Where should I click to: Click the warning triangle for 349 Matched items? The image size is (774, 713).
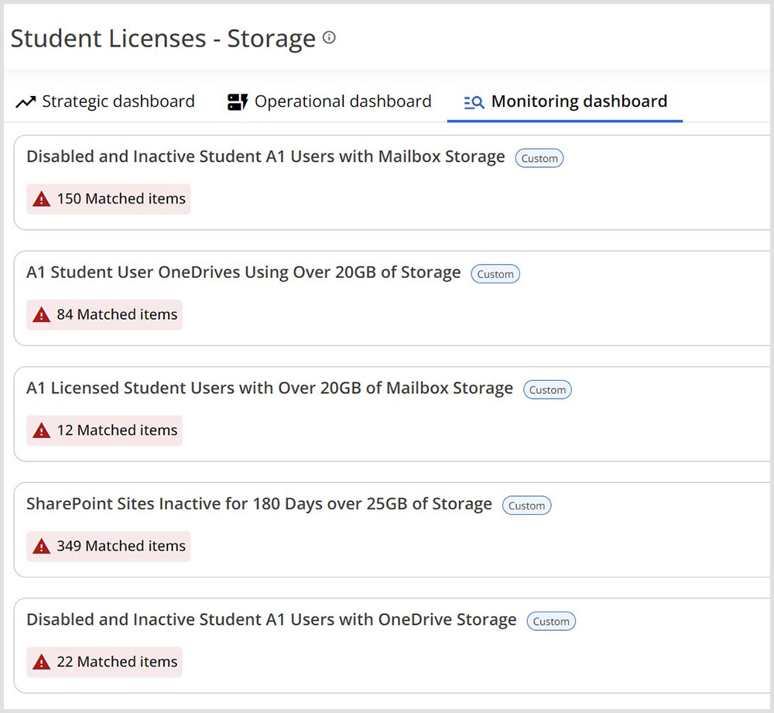click(43, 546)
